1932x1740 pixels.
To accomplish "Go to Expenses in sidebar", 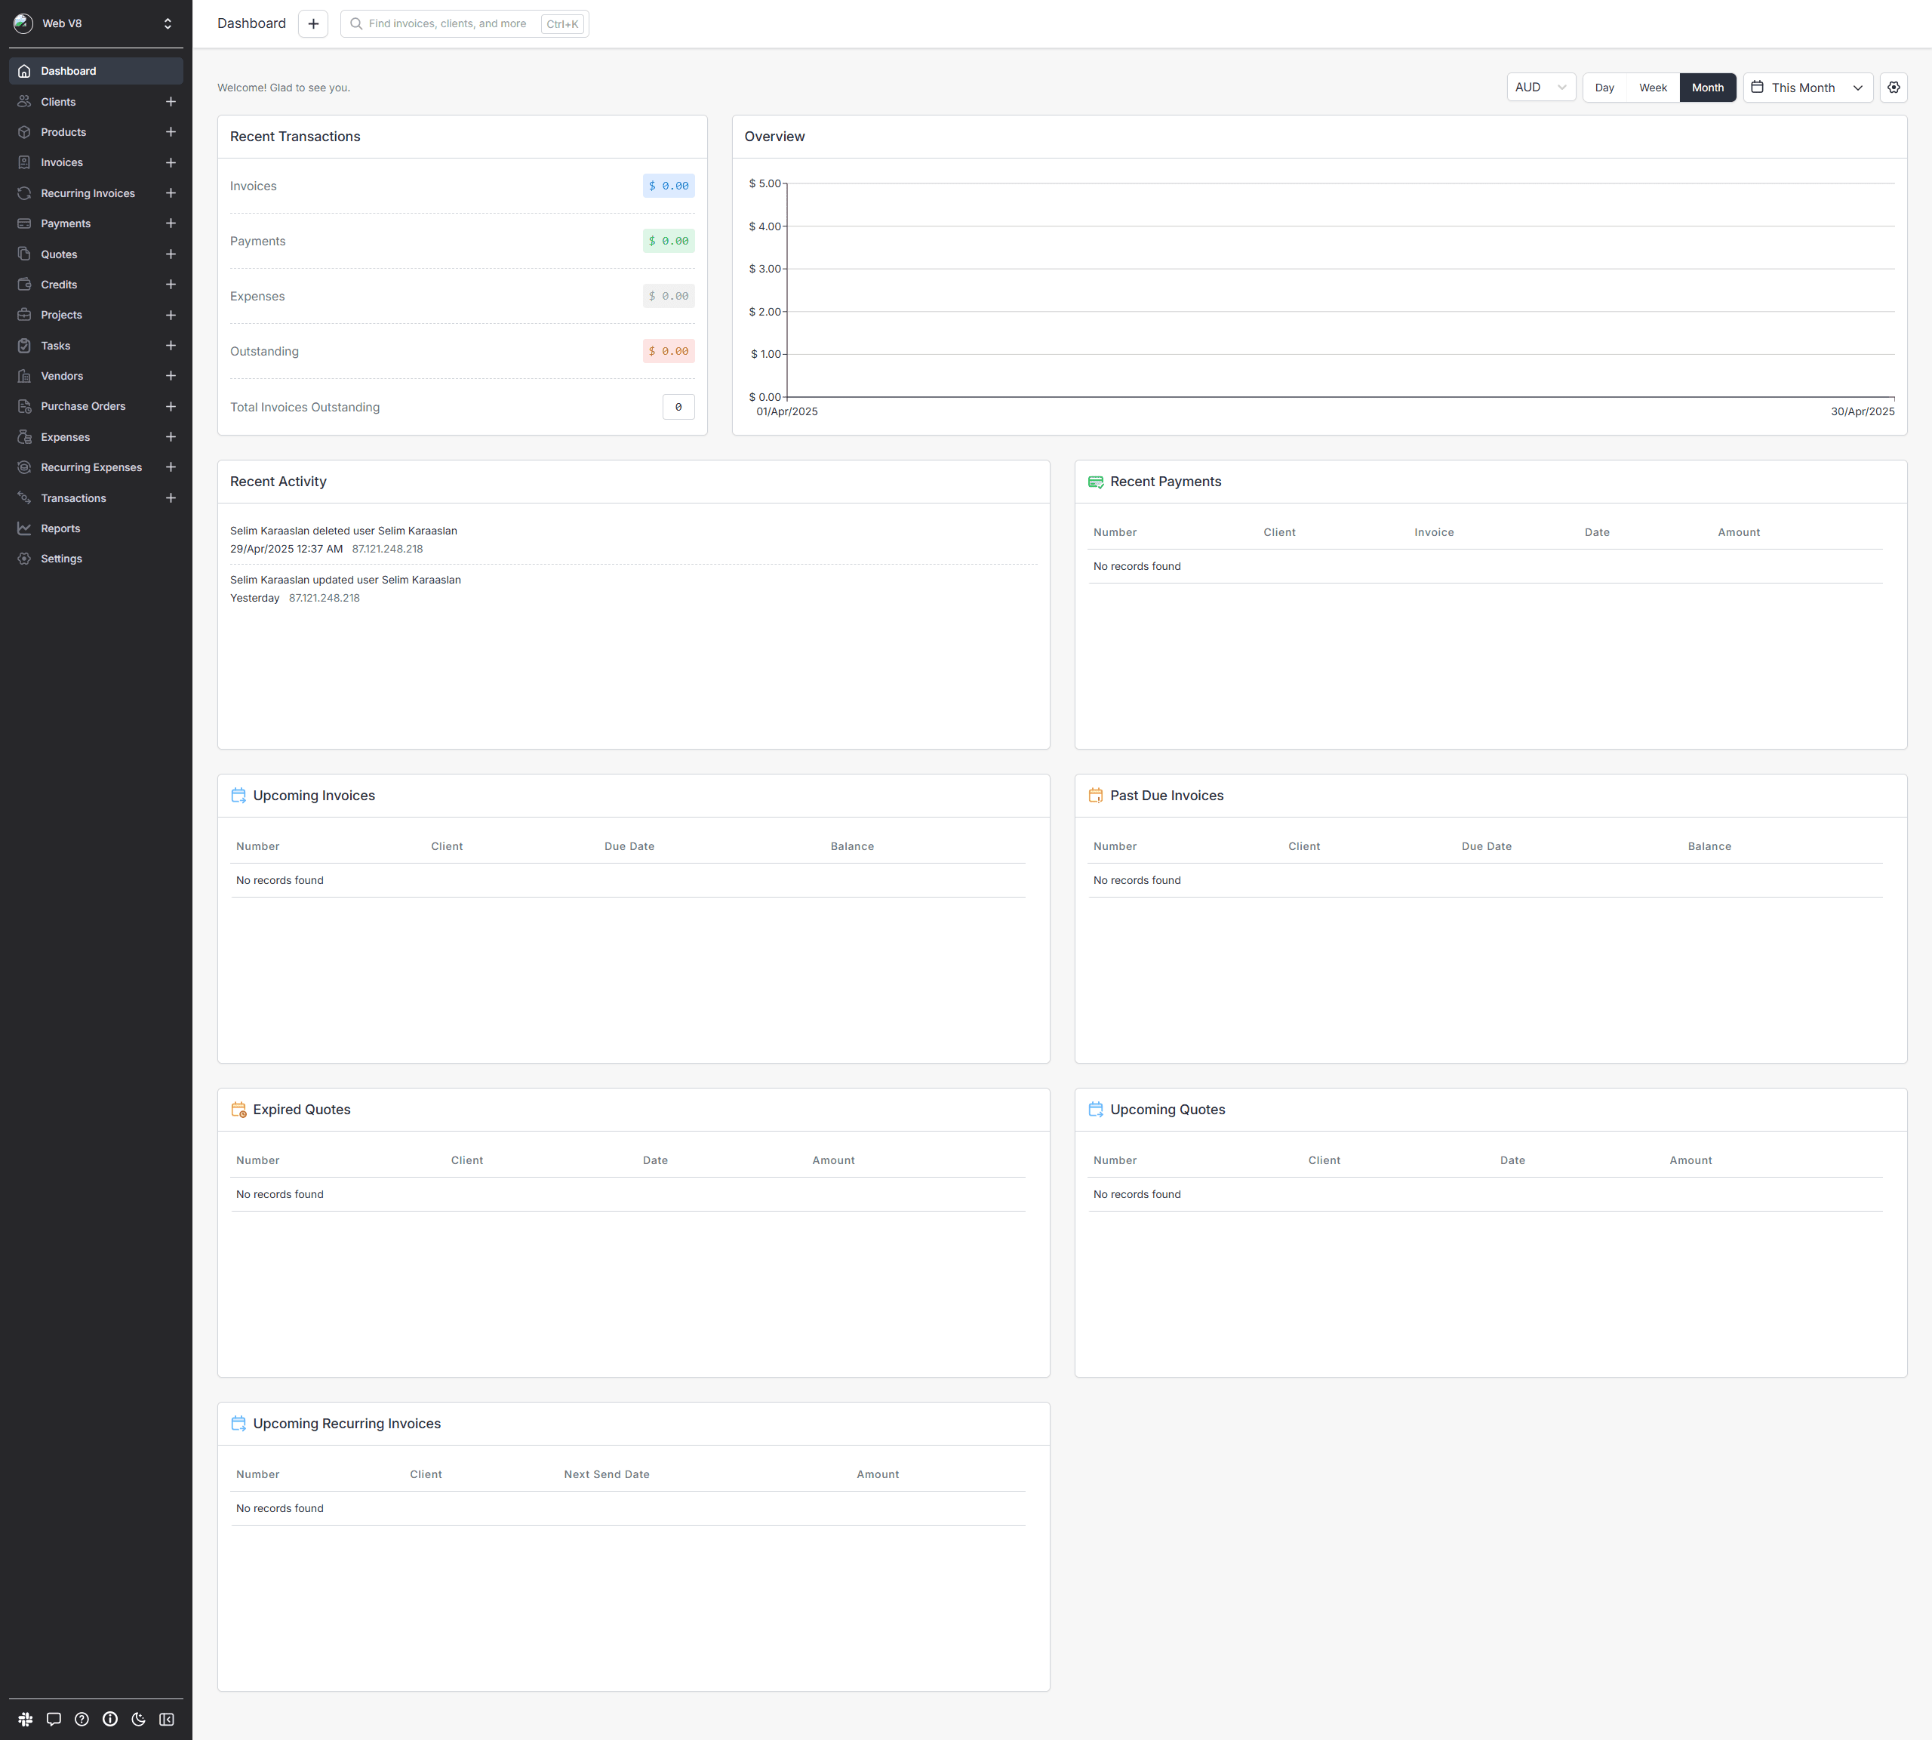I will click(65, 437).
